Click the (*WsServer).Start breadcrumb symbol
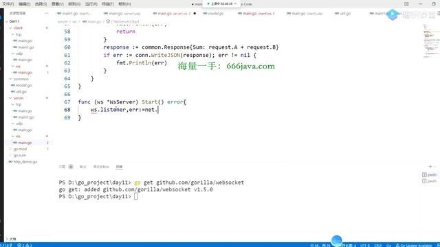 (x=122, y=21)
